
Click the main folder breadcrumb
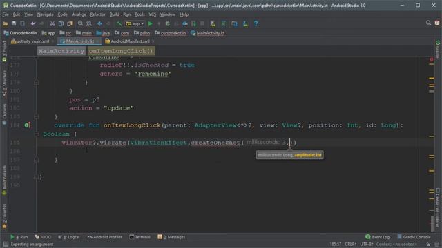coord(84,33)
